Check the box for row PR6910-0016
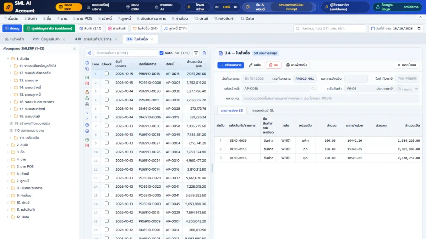The image size is (426, 239). coord(106,74)
